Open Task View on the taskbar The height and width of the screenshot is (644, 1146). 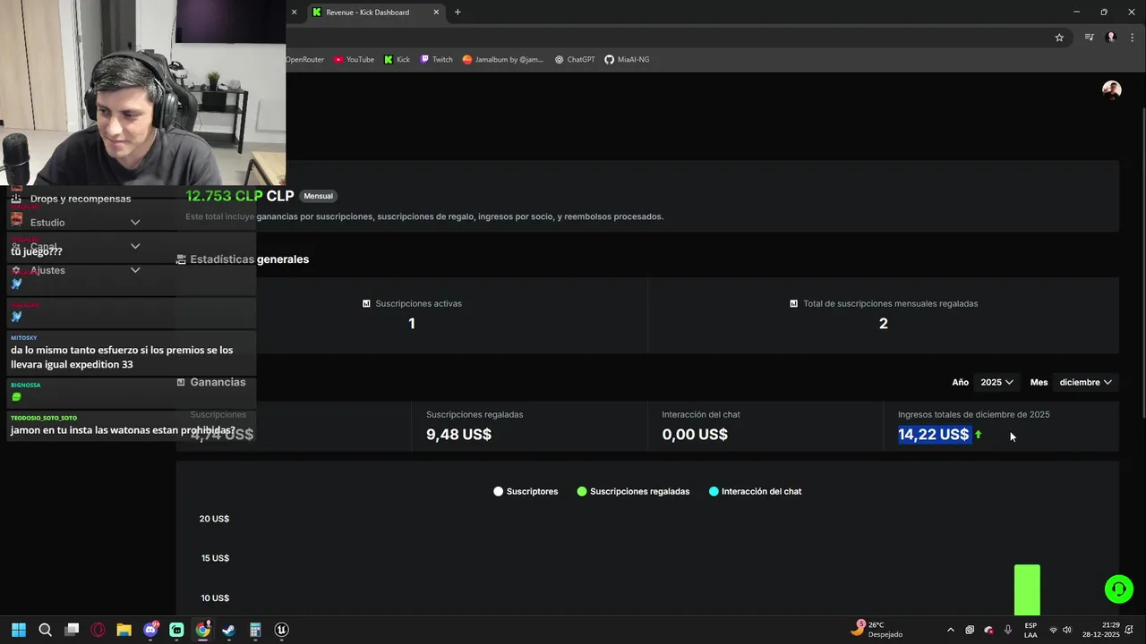(x=72, y=630)
